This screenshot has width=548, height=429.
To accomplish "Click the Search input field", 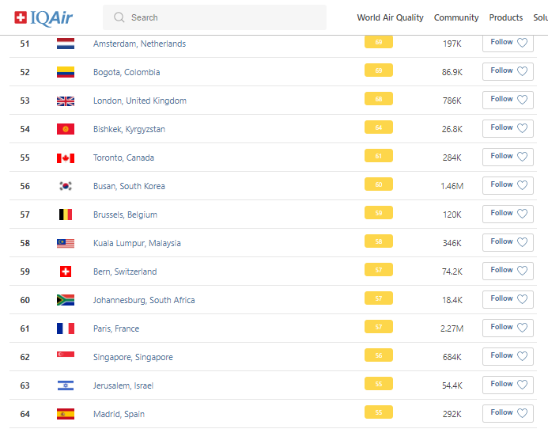I will pyautogui.click(x=221, y=17).
